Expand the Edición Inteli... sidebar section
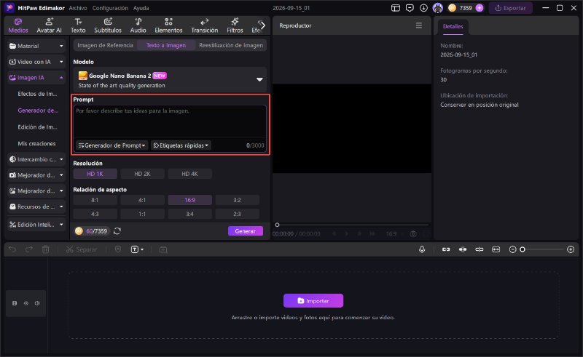 click(x=36, y=225)
